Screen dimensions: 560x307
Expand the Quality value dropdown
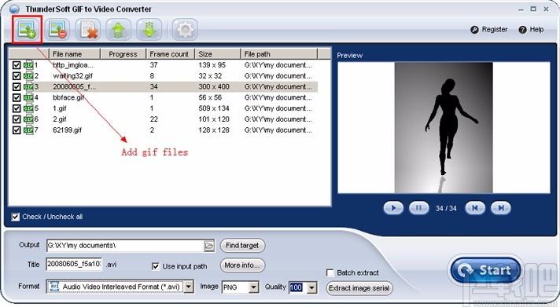(311, 287)
